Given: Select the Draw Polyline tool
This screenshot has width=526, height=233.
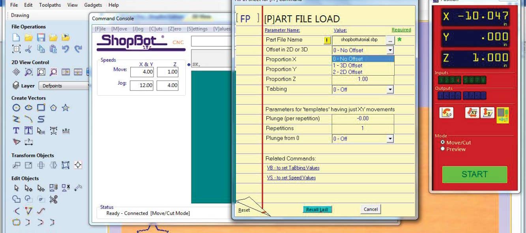Looking at the screenshot, I should (x=16, y=119).
